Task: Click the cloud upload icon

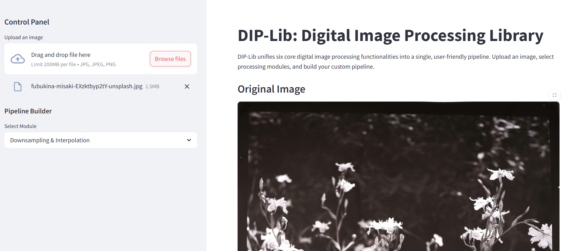Action: pos(18,59)
